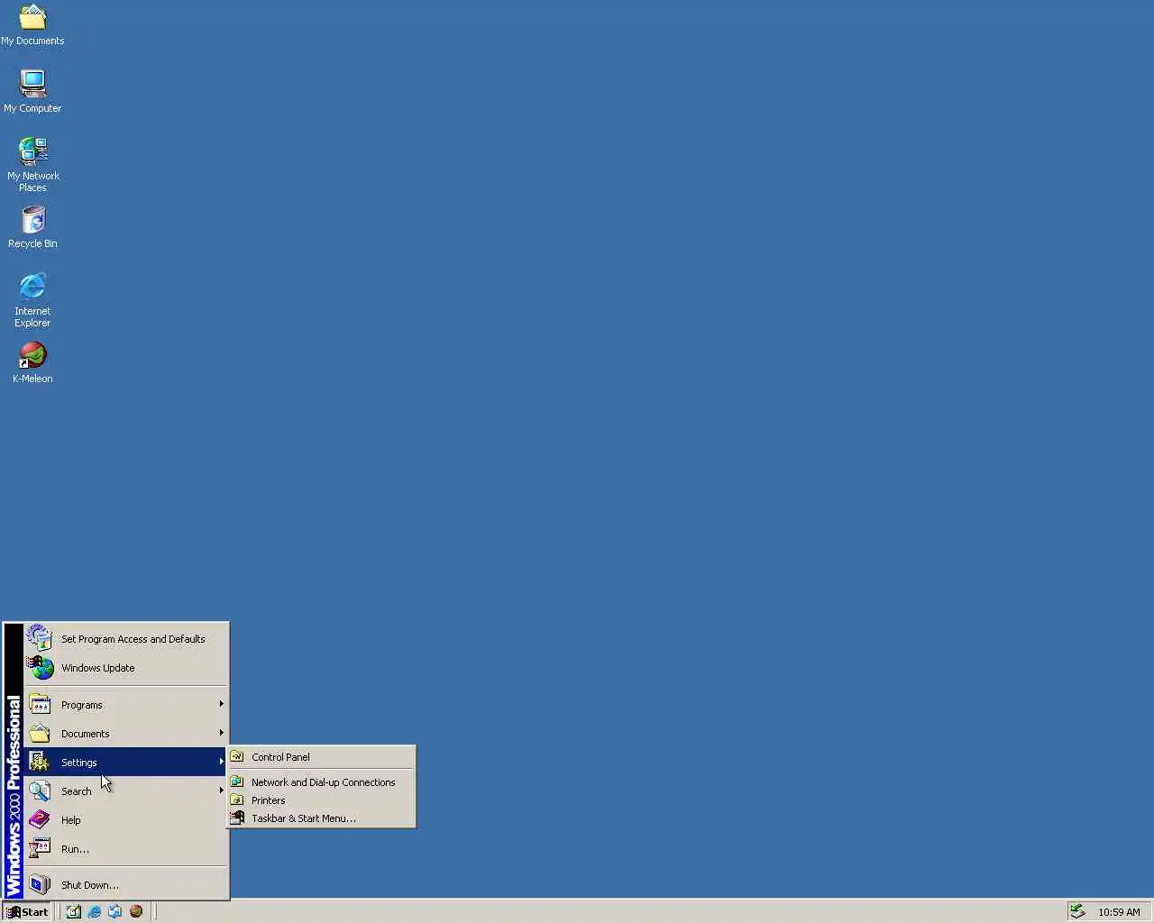Expand the Documents submenu arrow
The height and width of the screenshot is (923, 1154).
click(221, 733)
